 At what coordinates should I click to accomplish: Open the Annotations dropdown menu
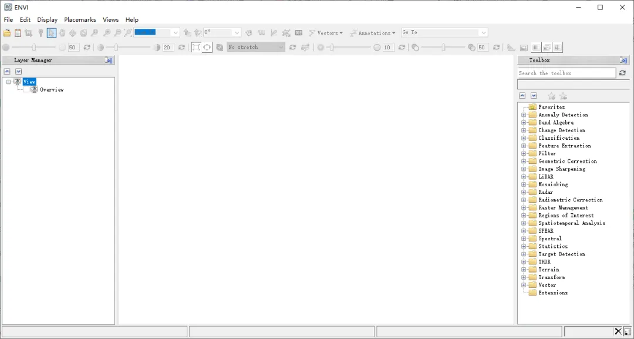372,33
